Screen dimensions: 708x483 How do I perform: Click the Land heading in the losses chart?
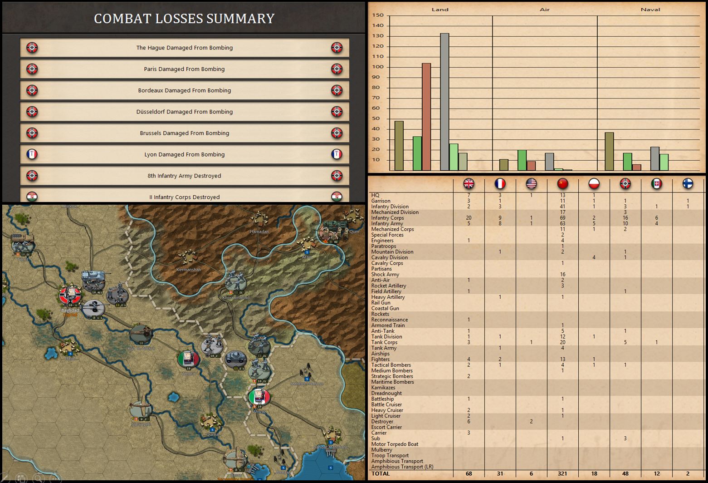(440, 9)
